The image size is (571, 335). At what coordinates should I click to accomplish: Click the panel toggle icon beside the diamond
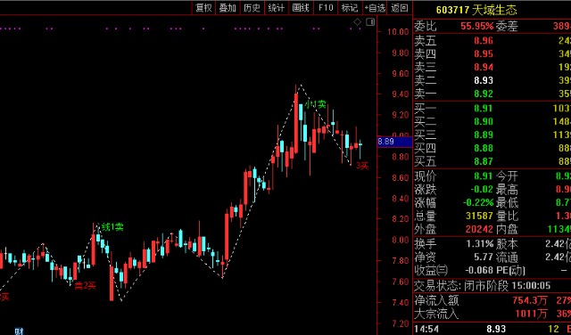click(370, 22)
